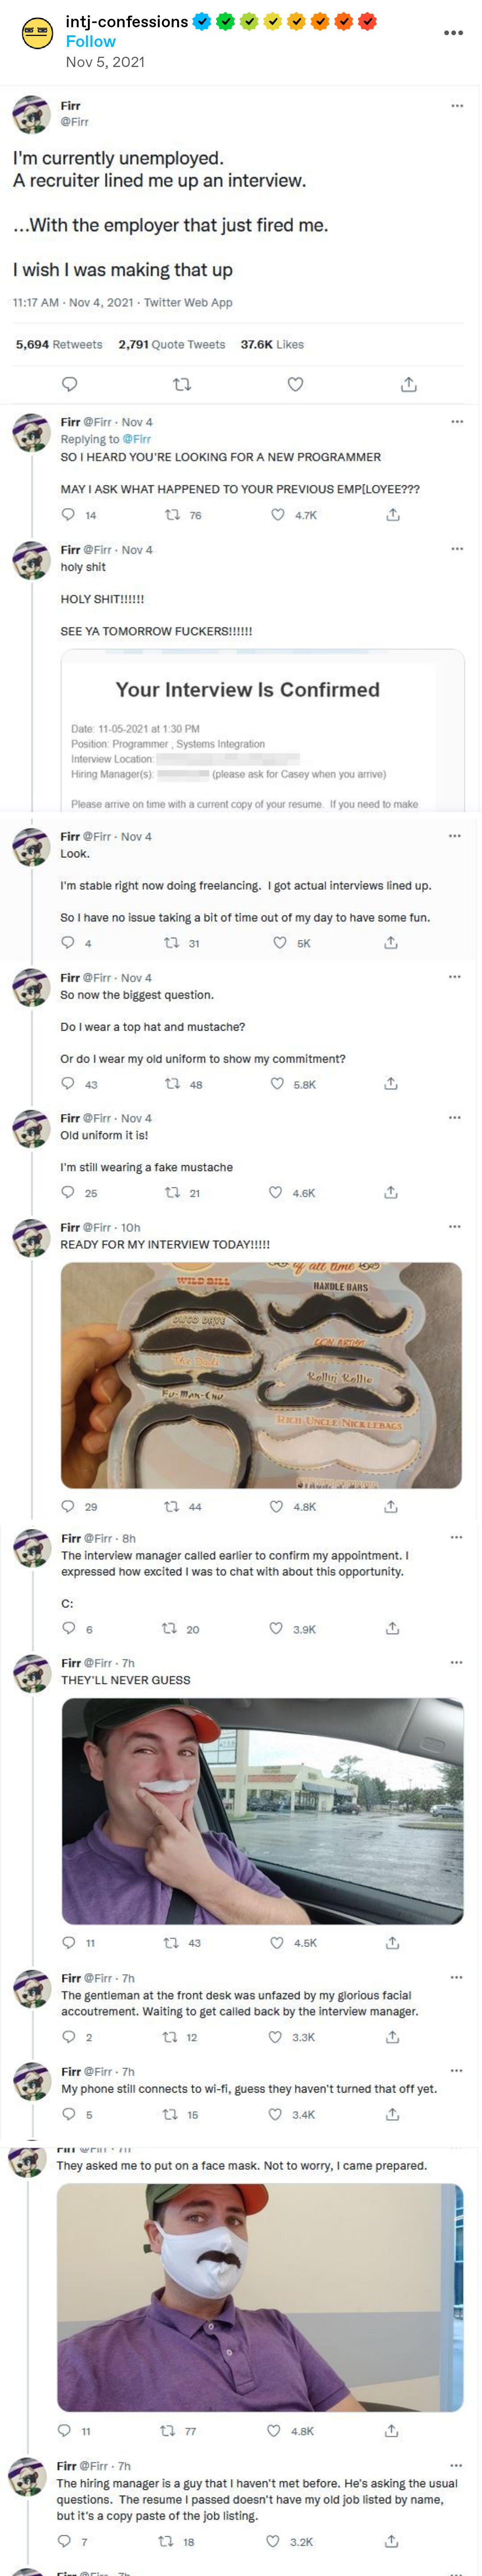Open the three-dot menu beside intj-confessions
The image size is (482, 2576).
[x=453, y=33]
